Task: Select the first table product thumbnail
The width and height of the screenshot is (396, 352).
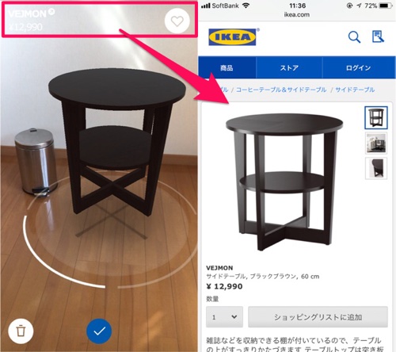Action: coord(376,117)
